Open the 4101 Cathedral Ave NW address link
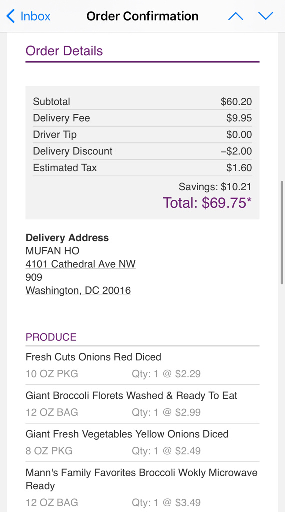 [80, 264]
